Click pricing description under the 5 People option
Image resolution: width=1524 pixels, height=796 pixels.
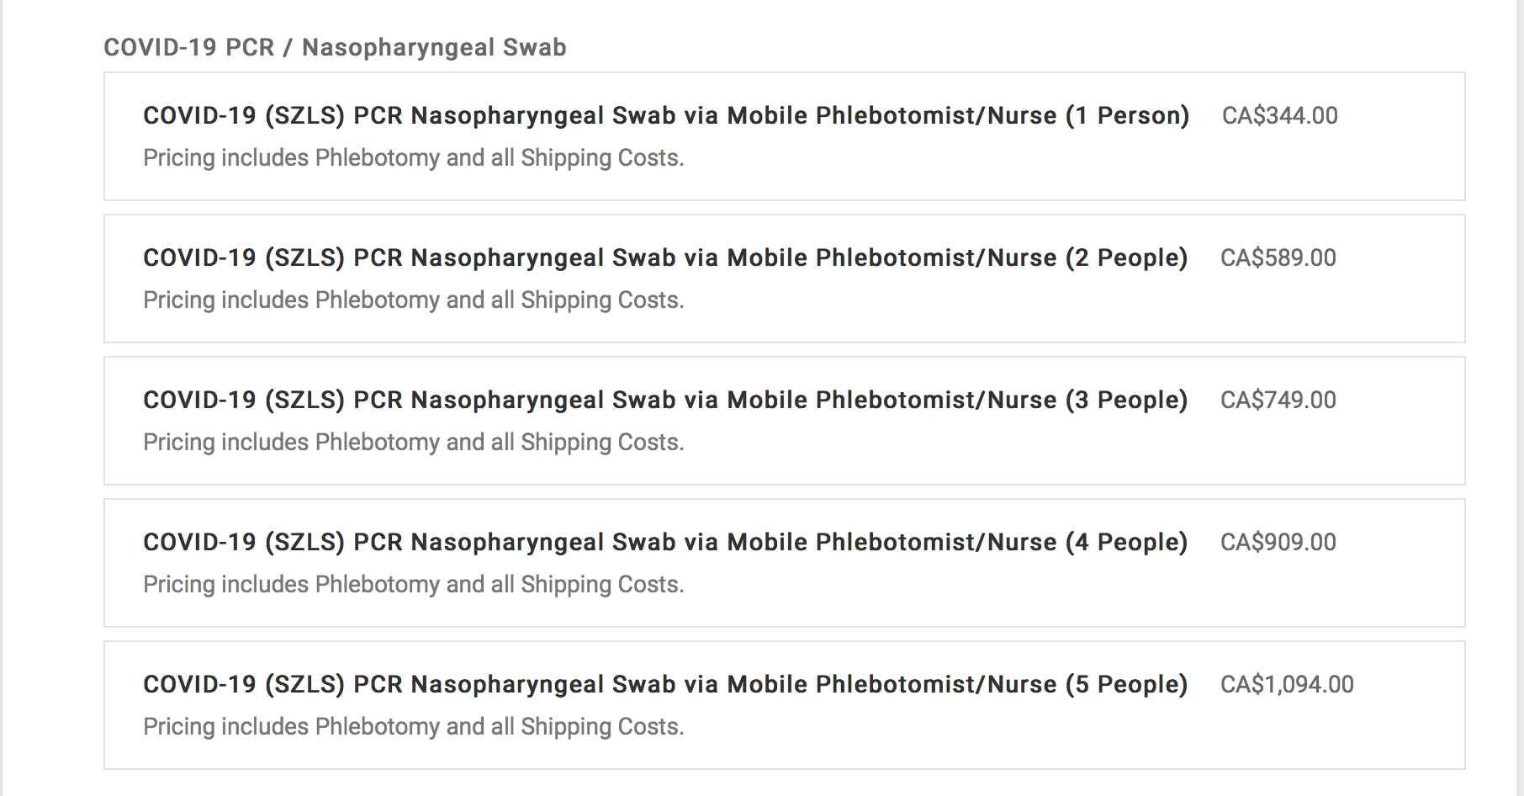pyautogui.click(x=413, y=726)
